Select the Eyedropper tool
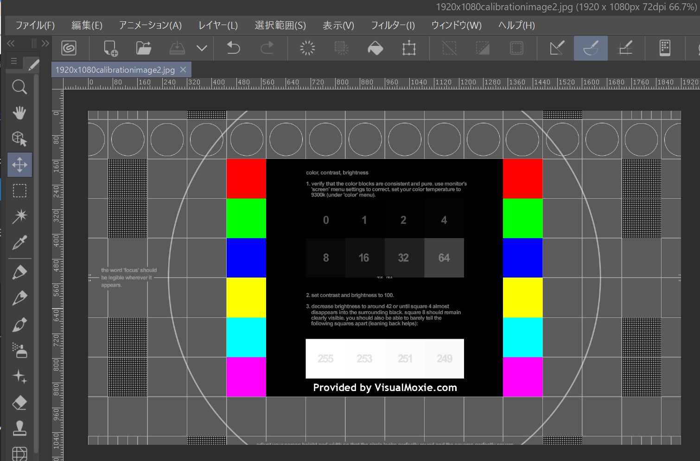This screenshot has width=700, height=461. [19, 242]
